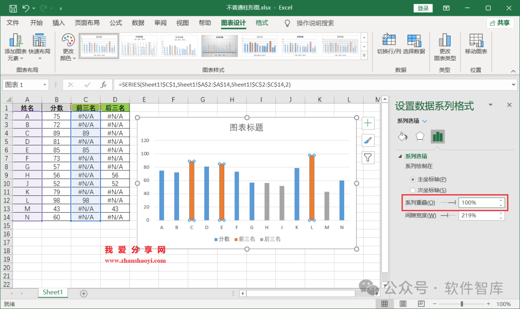Undo the last action
Image resolution: width=520 pixels, height=309 pixels.
(x=26, y=8)
